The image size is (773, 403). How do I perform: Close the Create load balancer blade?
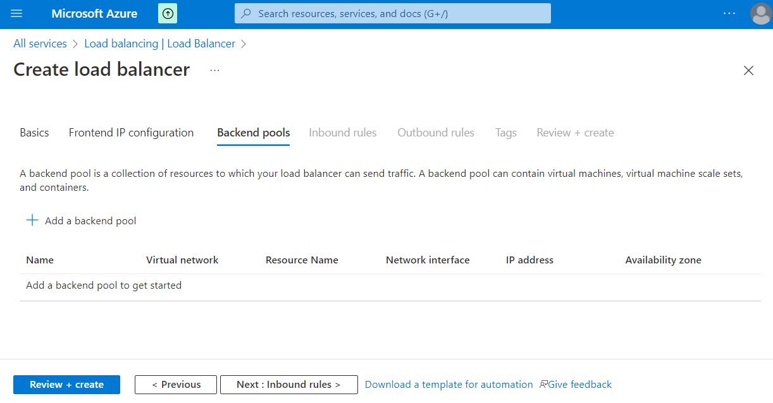pyautogui.click(x=748, y=71)
